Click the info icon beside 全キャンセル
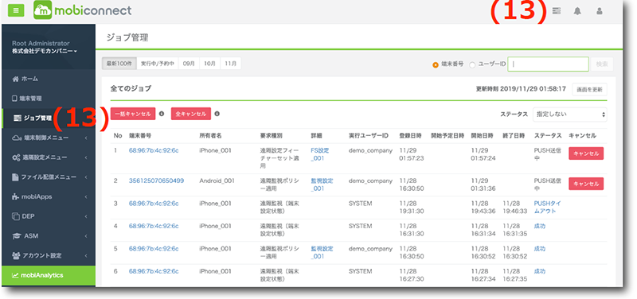Screen dimensions: 637x299 click(217, 114)
